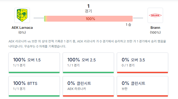This screenshot has height=99, width=178.
Task: Select the 100% BTTS stat card
Action: [34, 86]
